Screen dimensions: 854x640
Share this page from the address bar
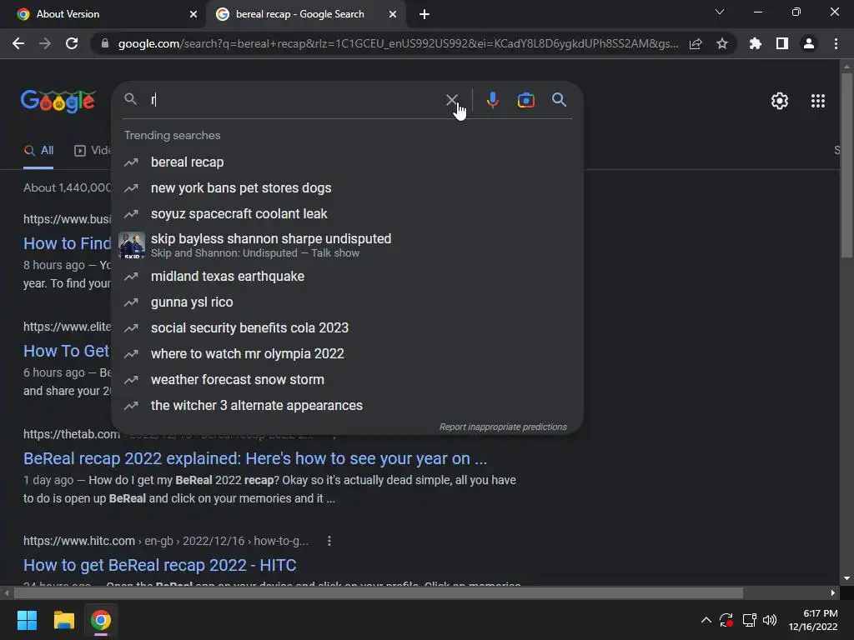coord(696,43)
